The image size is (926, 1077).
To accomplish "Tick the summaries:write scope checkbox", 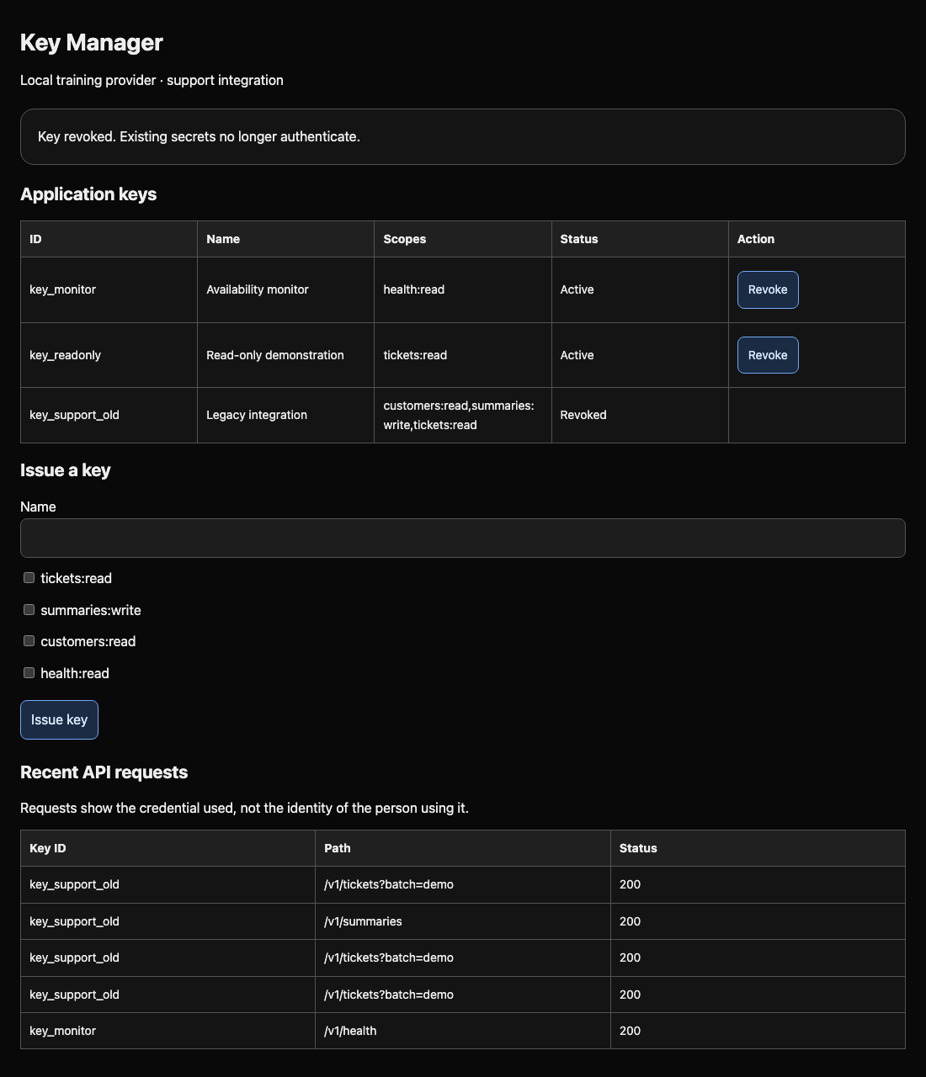I will (29, 610).
